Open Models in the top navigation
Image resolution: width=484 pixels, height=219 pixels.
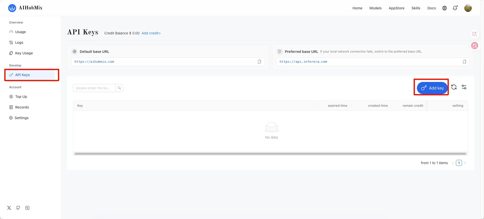pyautogui.click(x=375, y=8)
